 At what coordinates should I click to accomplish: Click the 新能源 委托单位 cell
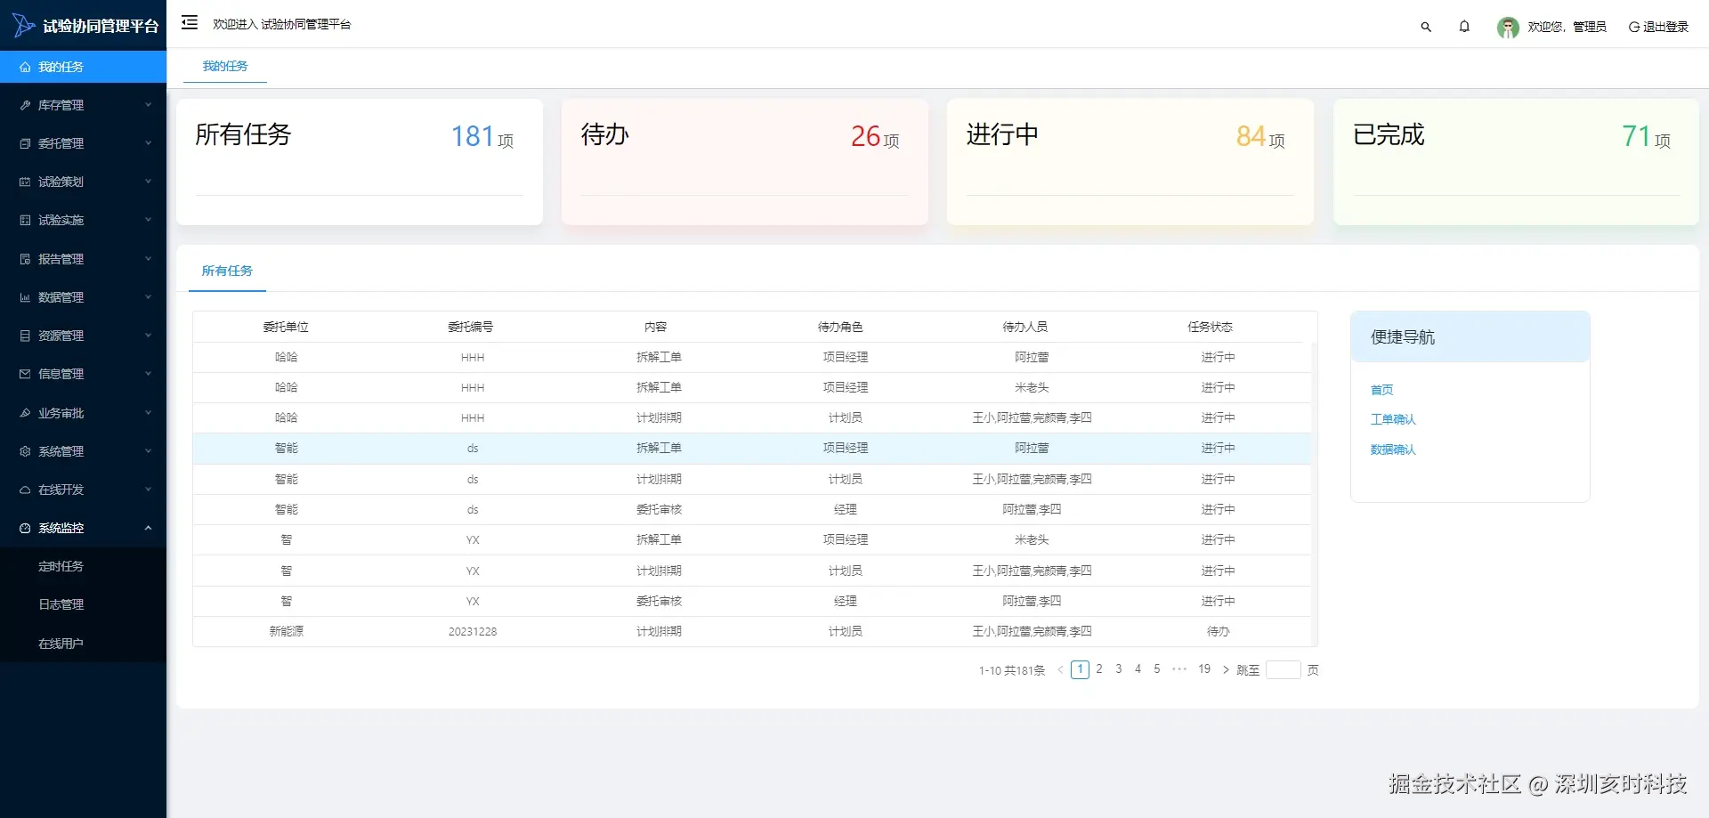(287, 632)
